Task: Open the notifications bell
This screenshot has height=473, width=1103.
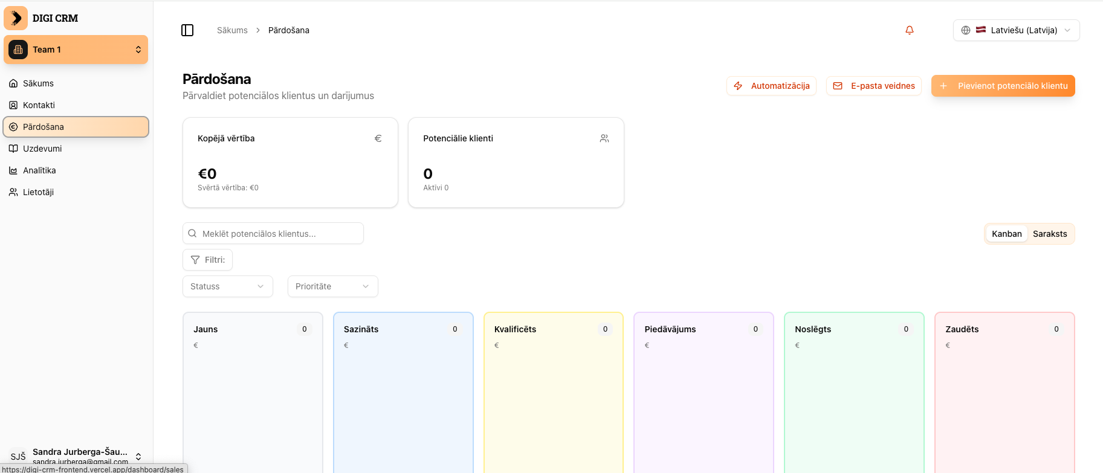Action: pyautogui.click(x=909, y=30)
